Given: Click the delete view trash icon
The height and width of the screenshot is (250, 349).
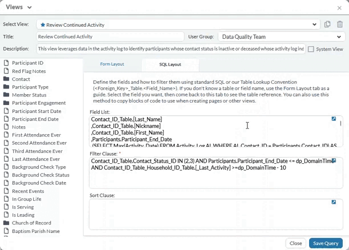Looking at the screenshot, I should (340, 25).
